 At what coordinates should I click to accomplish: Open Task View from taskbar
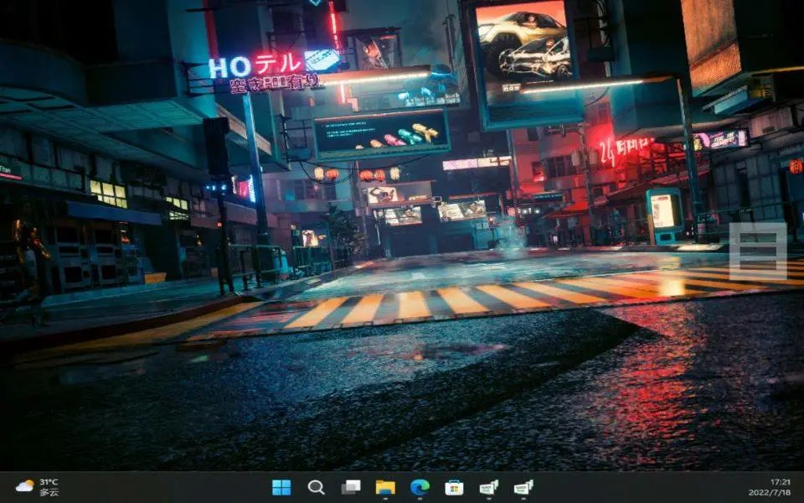click(351, 487)
